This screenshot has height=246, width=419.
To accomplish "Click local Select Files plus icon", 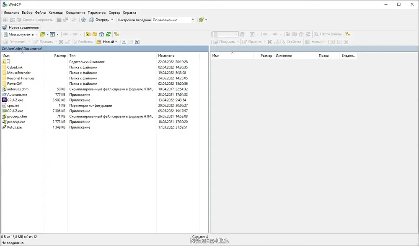I will (124, 42).
